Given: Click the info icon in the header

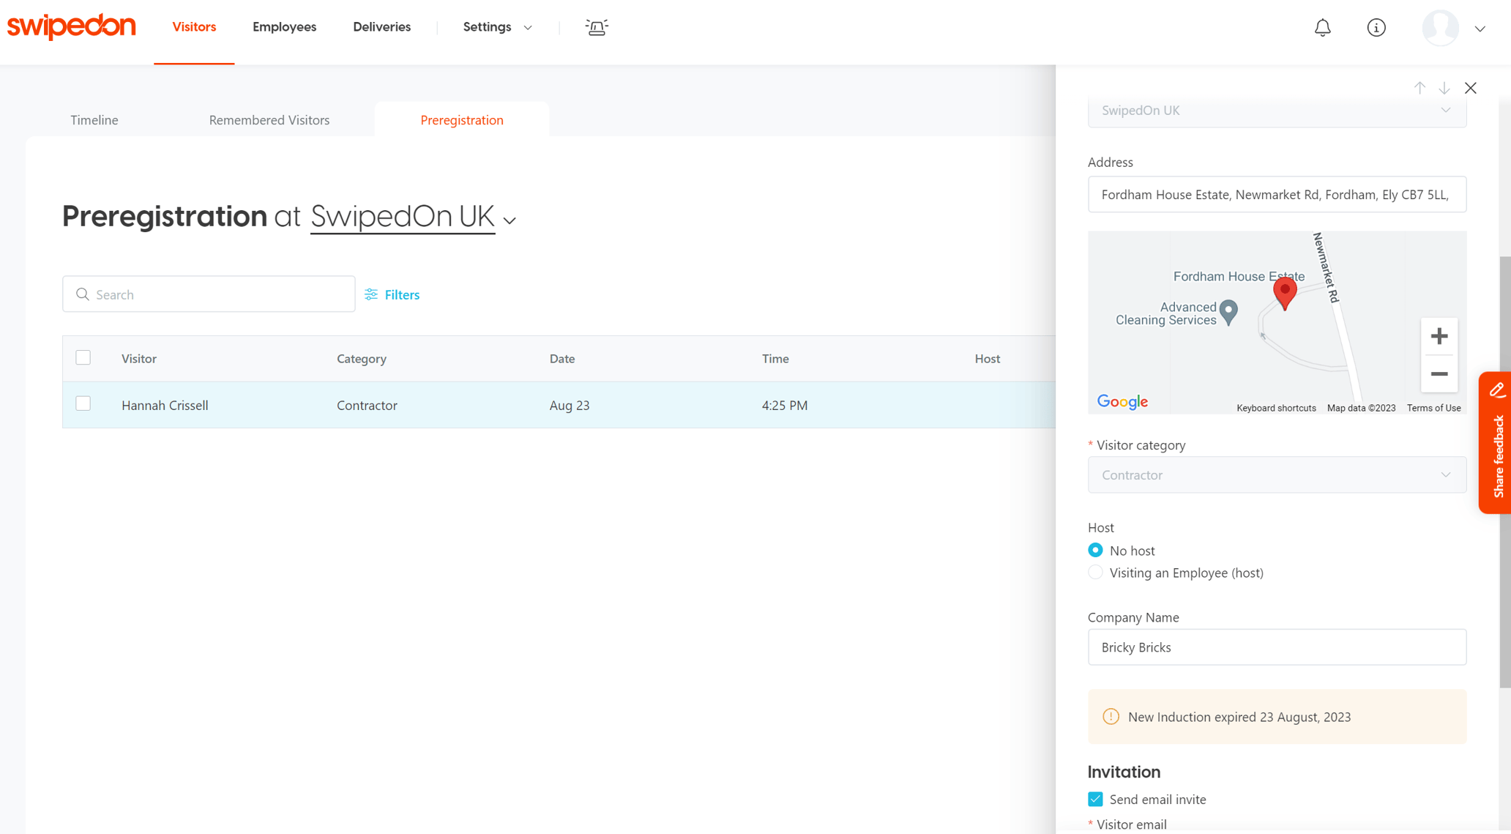Looking at the screenshot, I should point(1376,27).
